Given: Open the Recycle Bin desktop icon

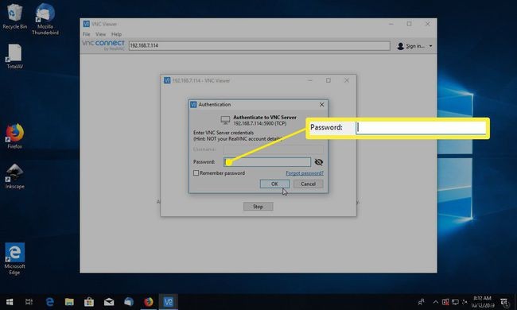Looking at the screenshot, I should coord(14,17).
